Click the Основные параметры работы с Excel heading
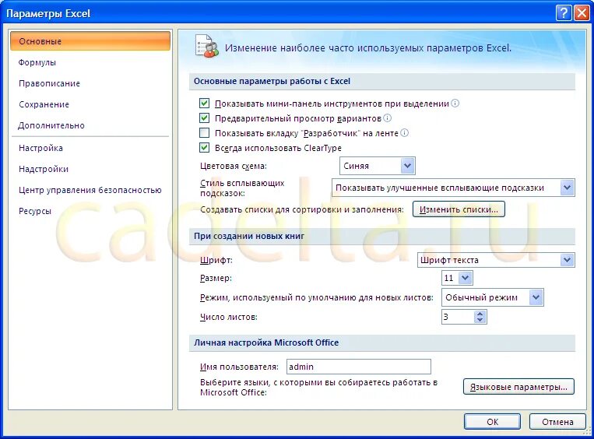Screen dimensions: 594x439 pyautogui.click(x=272, y=81)
